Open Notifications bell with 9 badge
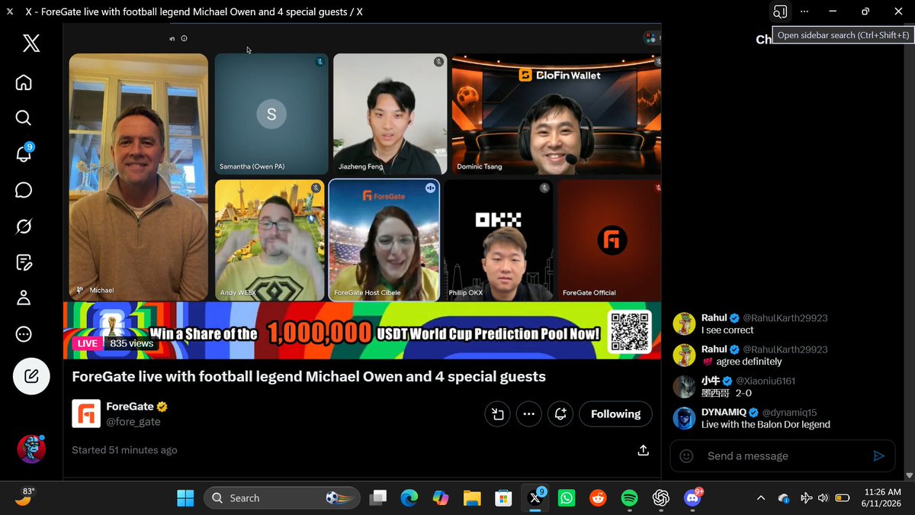The height and width of the screenshot is (515, 915). (x=24, y=153)
